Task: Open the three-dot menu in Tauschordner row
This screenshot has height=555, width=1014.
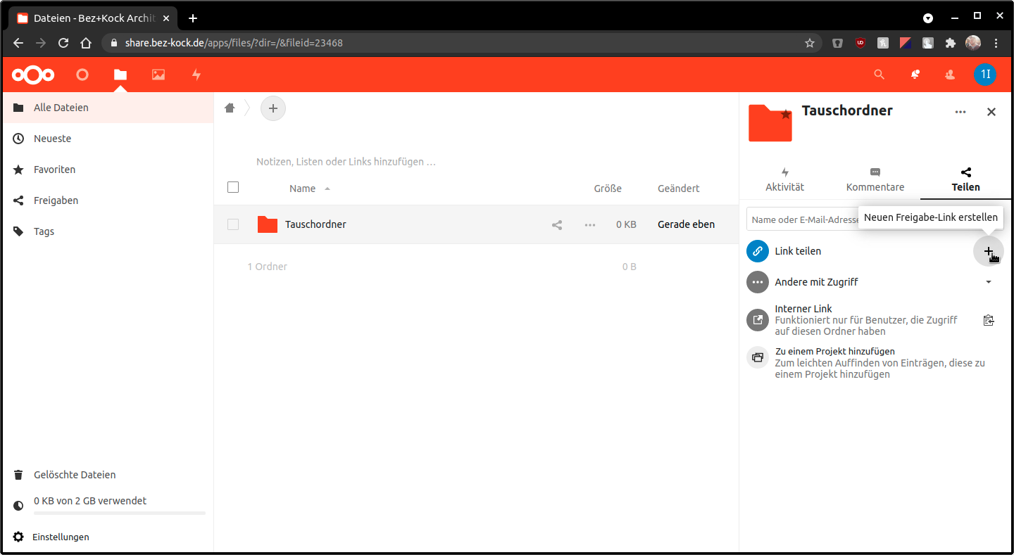Action: pos(590,225)
